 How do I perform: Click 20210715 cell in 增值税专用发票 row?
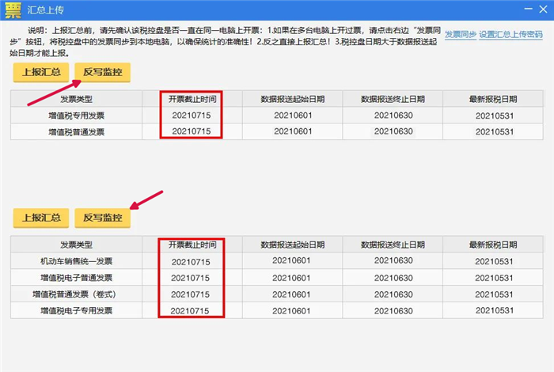[192, 116]
